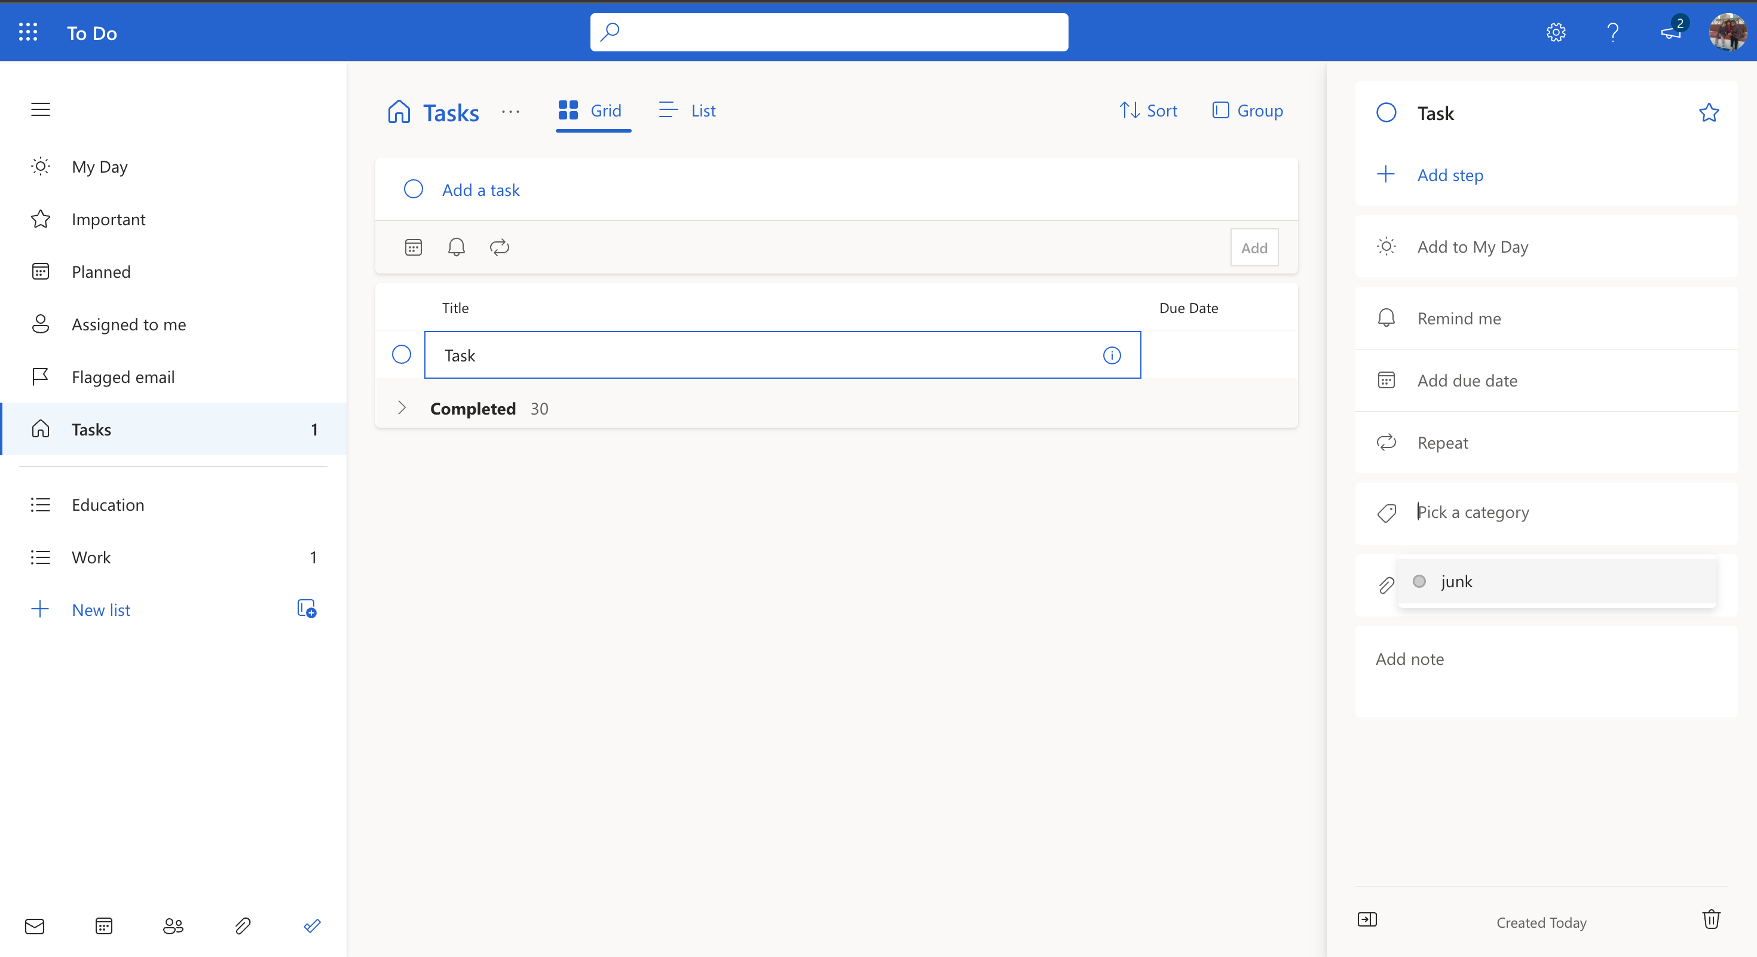Click the create new group icon
Screen dimensions: 1757x957
click(x=306, y=609)
